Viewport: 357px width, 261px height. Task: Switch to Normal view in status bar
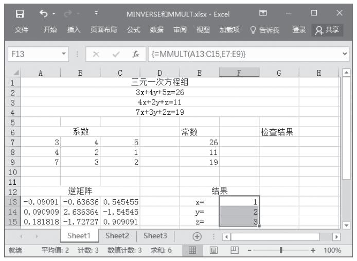point(191,250)
